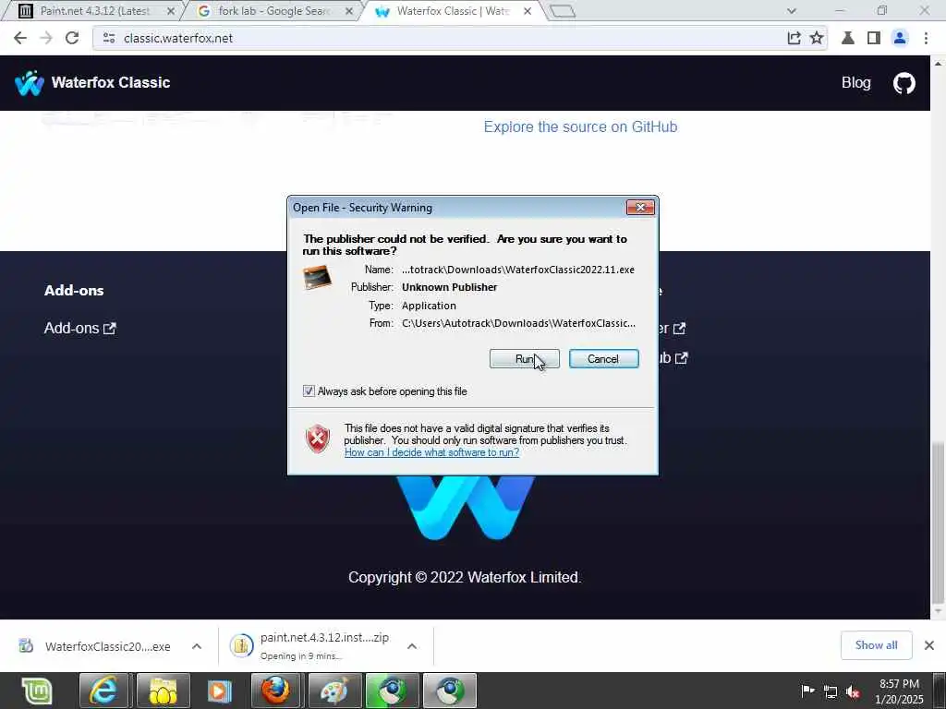Open the clock showing 8:57 PM
This screenshot has height=709, width=946.
[x=899, y=691]
